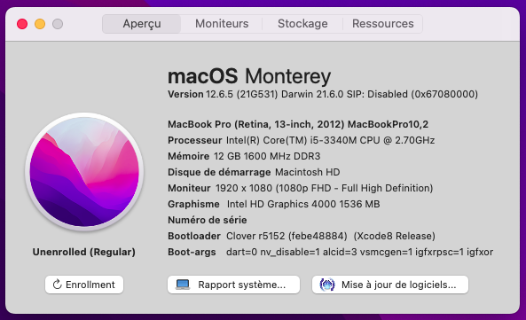Click the (Xcode8 Release) text
This screenshot has width=526, height=320.
tap(395, 236)
